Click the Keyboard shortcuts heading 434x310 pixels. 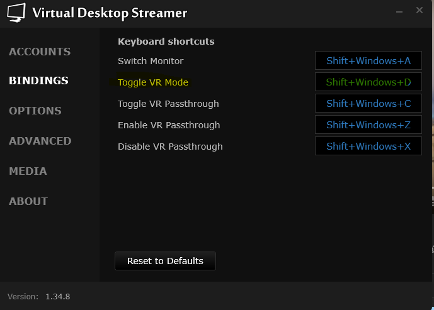click(166, 42)
